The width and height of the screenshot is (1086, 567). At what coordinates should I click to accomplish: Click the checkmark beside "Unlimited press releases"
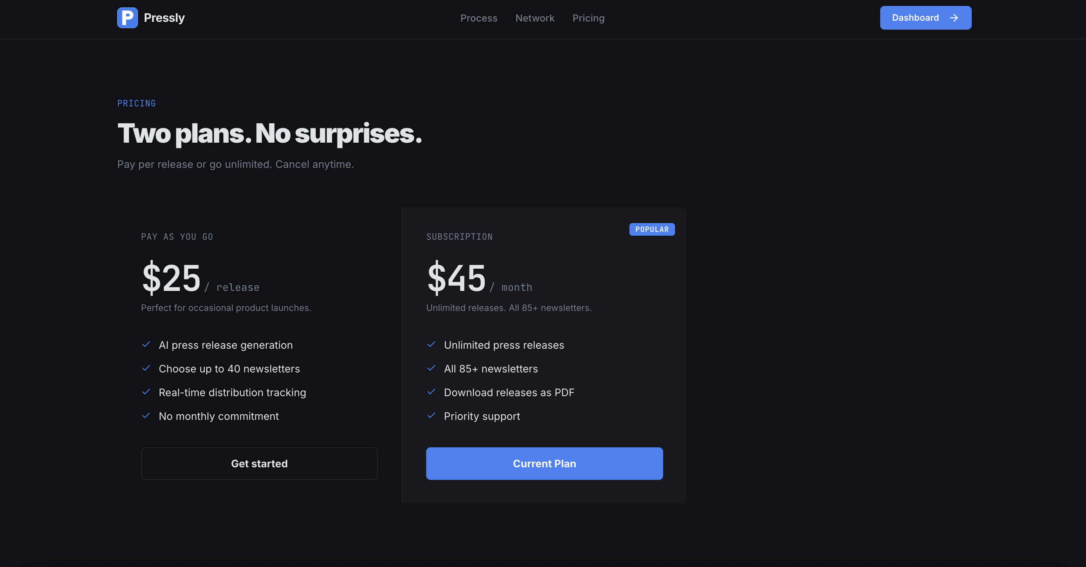(431, 345)
